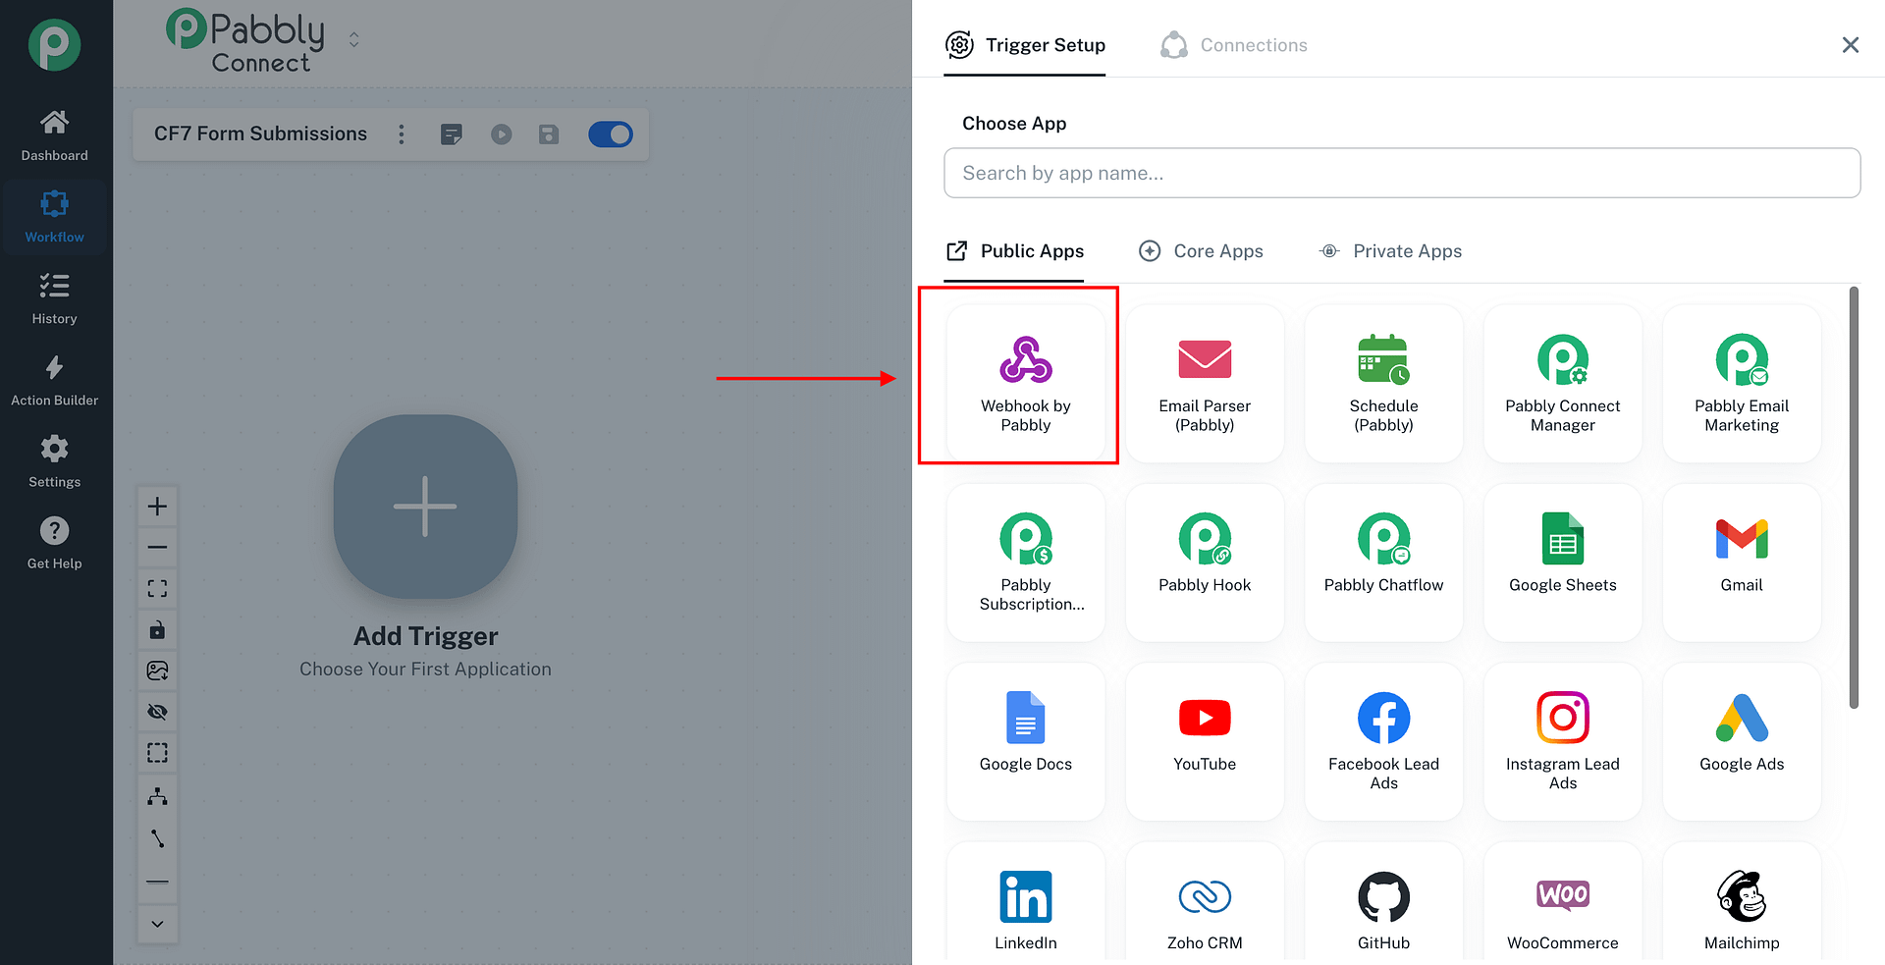Go to Workflow section in sidebar
1885x965 pixels.
tap(55, 217)
